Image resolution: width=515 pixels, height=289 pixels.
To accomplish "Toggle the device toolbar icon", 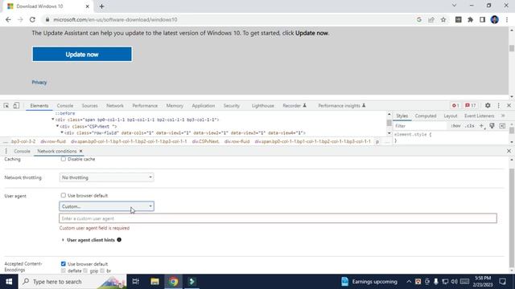I will point(16,105).
